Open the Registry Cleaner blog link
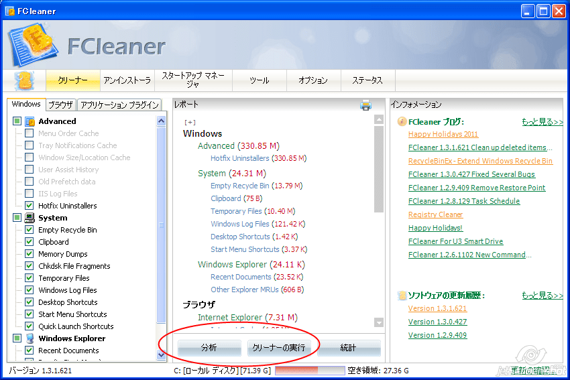The height and width of the screenshot is (380, 570). (x=435, y=214)
